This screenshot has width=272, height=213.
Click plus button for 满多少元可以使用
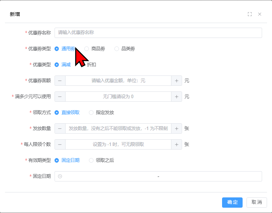176,97
